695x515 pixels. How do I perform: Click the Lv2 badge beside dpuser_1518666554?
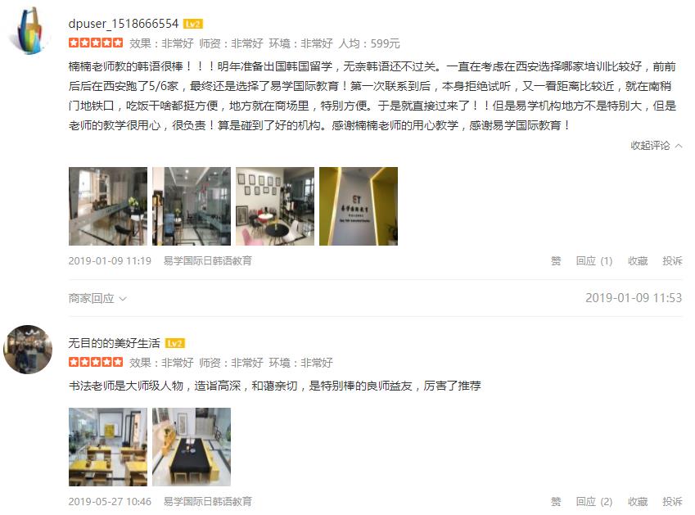(193, 24)
